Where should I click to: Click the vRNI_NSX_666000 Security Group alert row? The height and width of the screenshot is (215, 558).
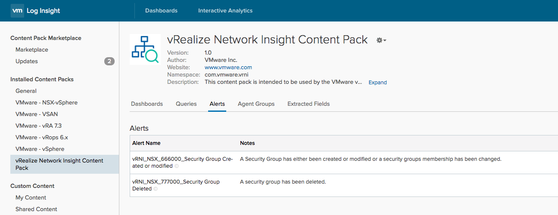coord(344,163)
